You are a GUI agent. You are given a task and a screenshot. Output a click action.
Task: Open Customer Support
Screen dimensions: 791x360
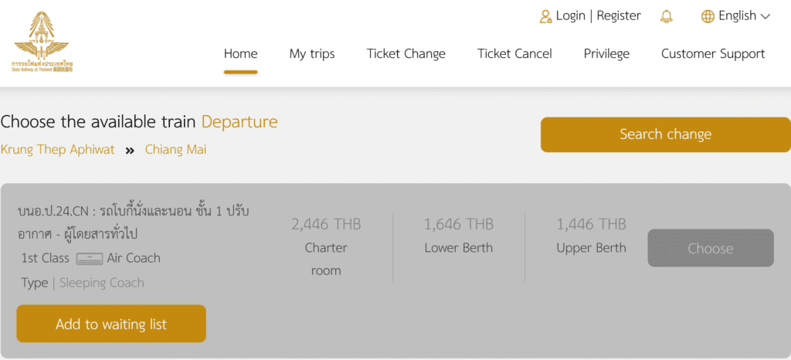[x=713, y=54]
